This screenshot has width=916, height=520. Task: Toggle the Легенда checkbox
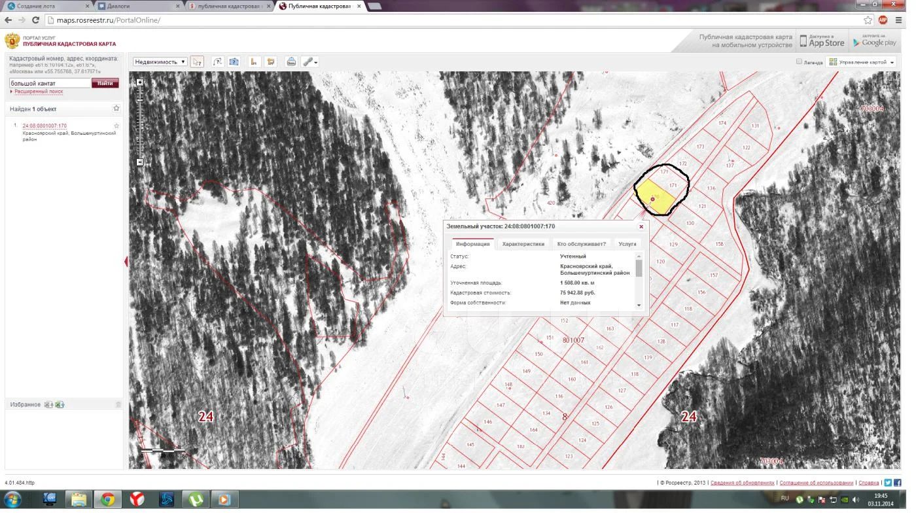(x=799, y=61)
